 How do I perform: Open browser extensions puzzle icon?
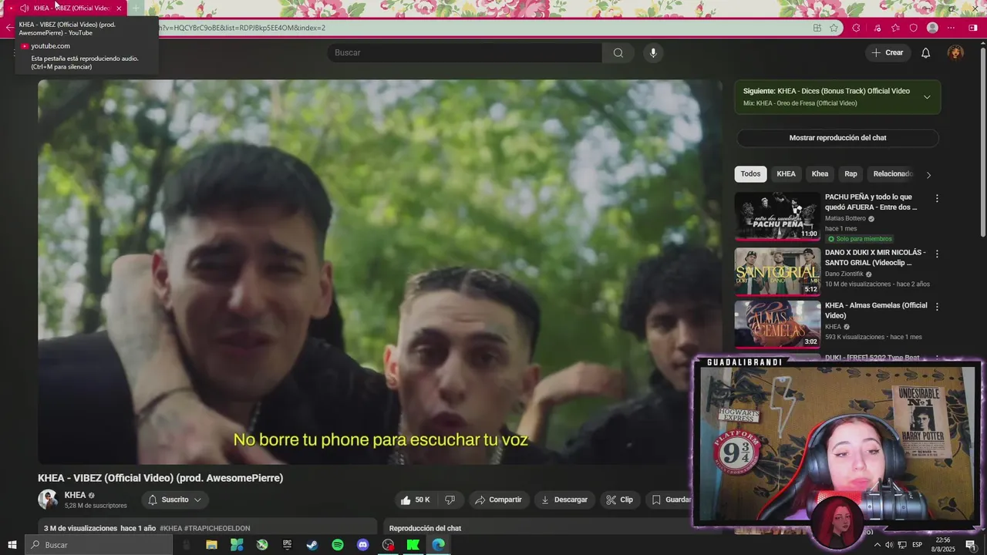[x=856, y=28]
